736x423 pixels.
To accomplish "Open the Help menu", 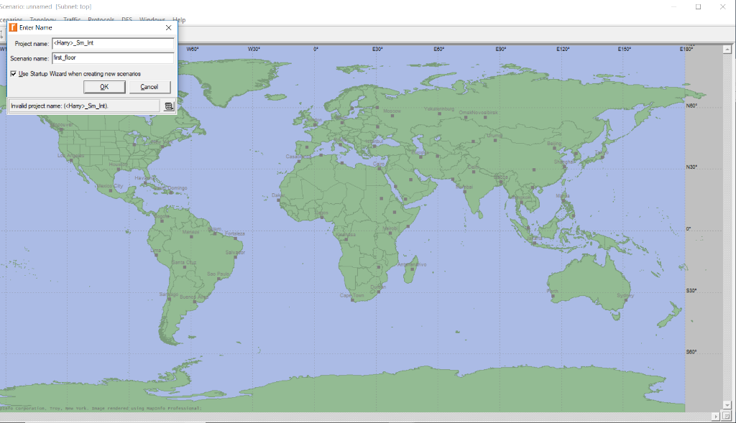I will (179, 20).
